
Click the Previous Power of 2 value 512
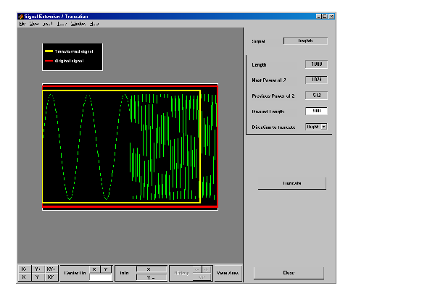click(316, 96)
